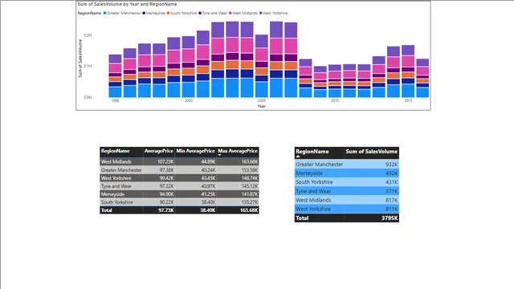Select West Yorkshire row in sales table
The image size is (514, 289).
[x=346, y=209]
